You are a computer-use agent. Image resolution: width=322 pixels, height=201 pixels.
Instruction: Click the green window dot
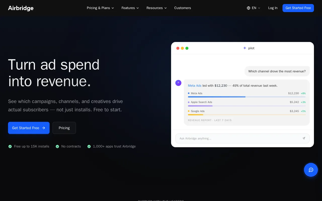[187, 48]
